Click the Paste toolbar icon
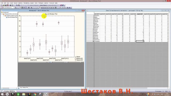171x96 pixels. pos(19,5)
